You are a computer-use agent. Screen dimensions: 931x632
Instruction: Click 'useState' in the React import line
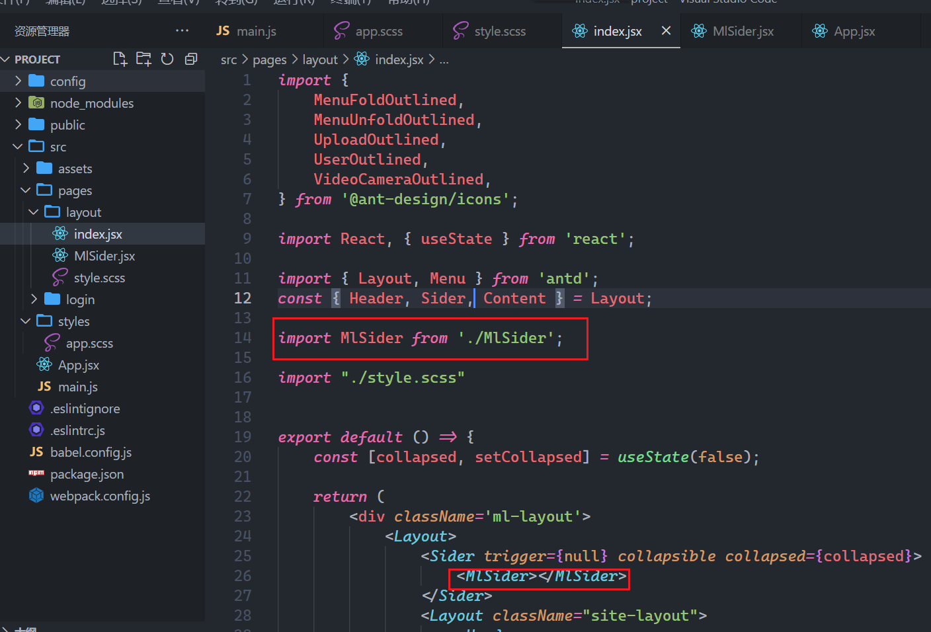click(x=456, y=239)
